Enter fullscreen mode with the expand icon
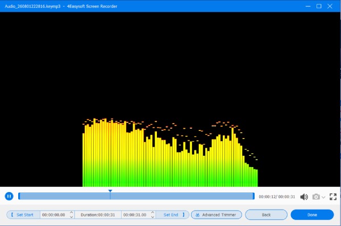This screenshot has height=226, width=341. pyautogui.click(x=333, y=197)
